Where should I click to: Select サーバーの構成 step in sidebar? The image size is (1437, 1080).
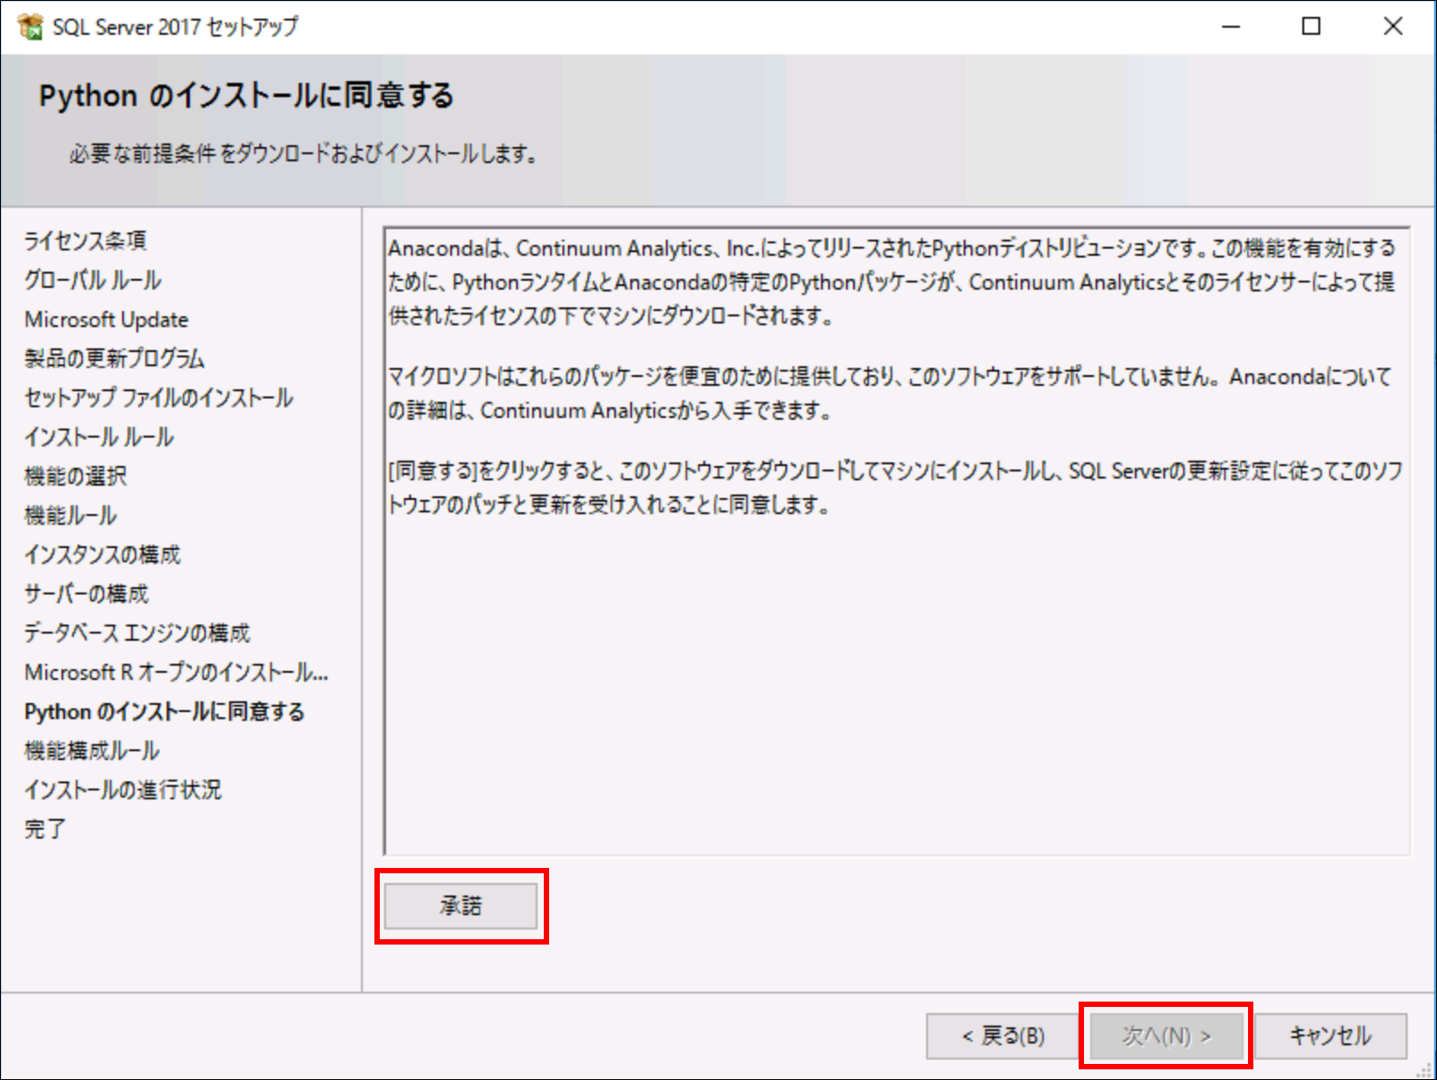pos(86,593)
